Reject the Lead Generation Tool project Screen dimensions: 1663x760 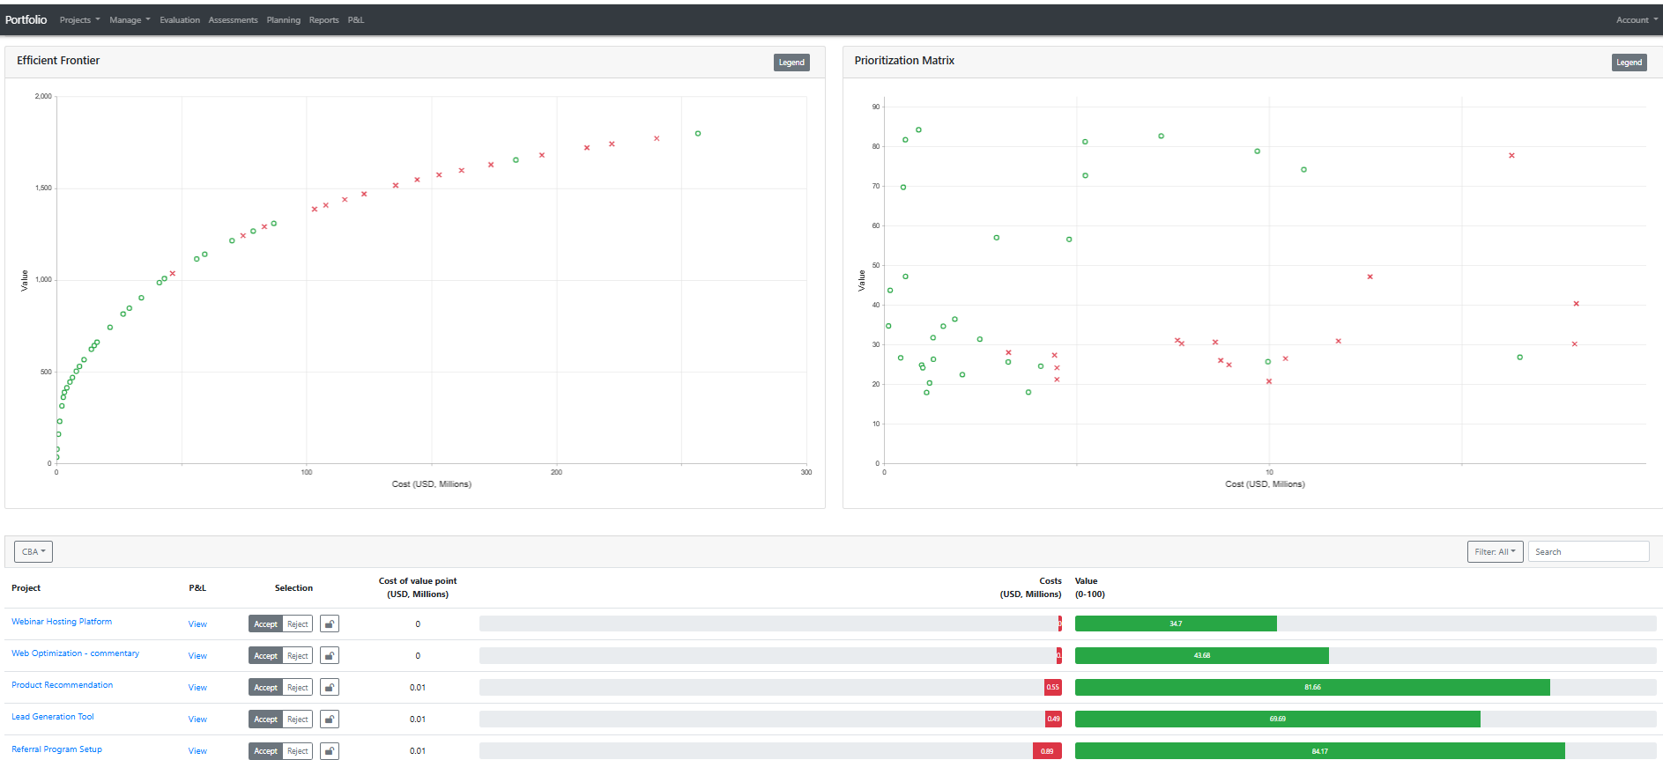[298, 719]
